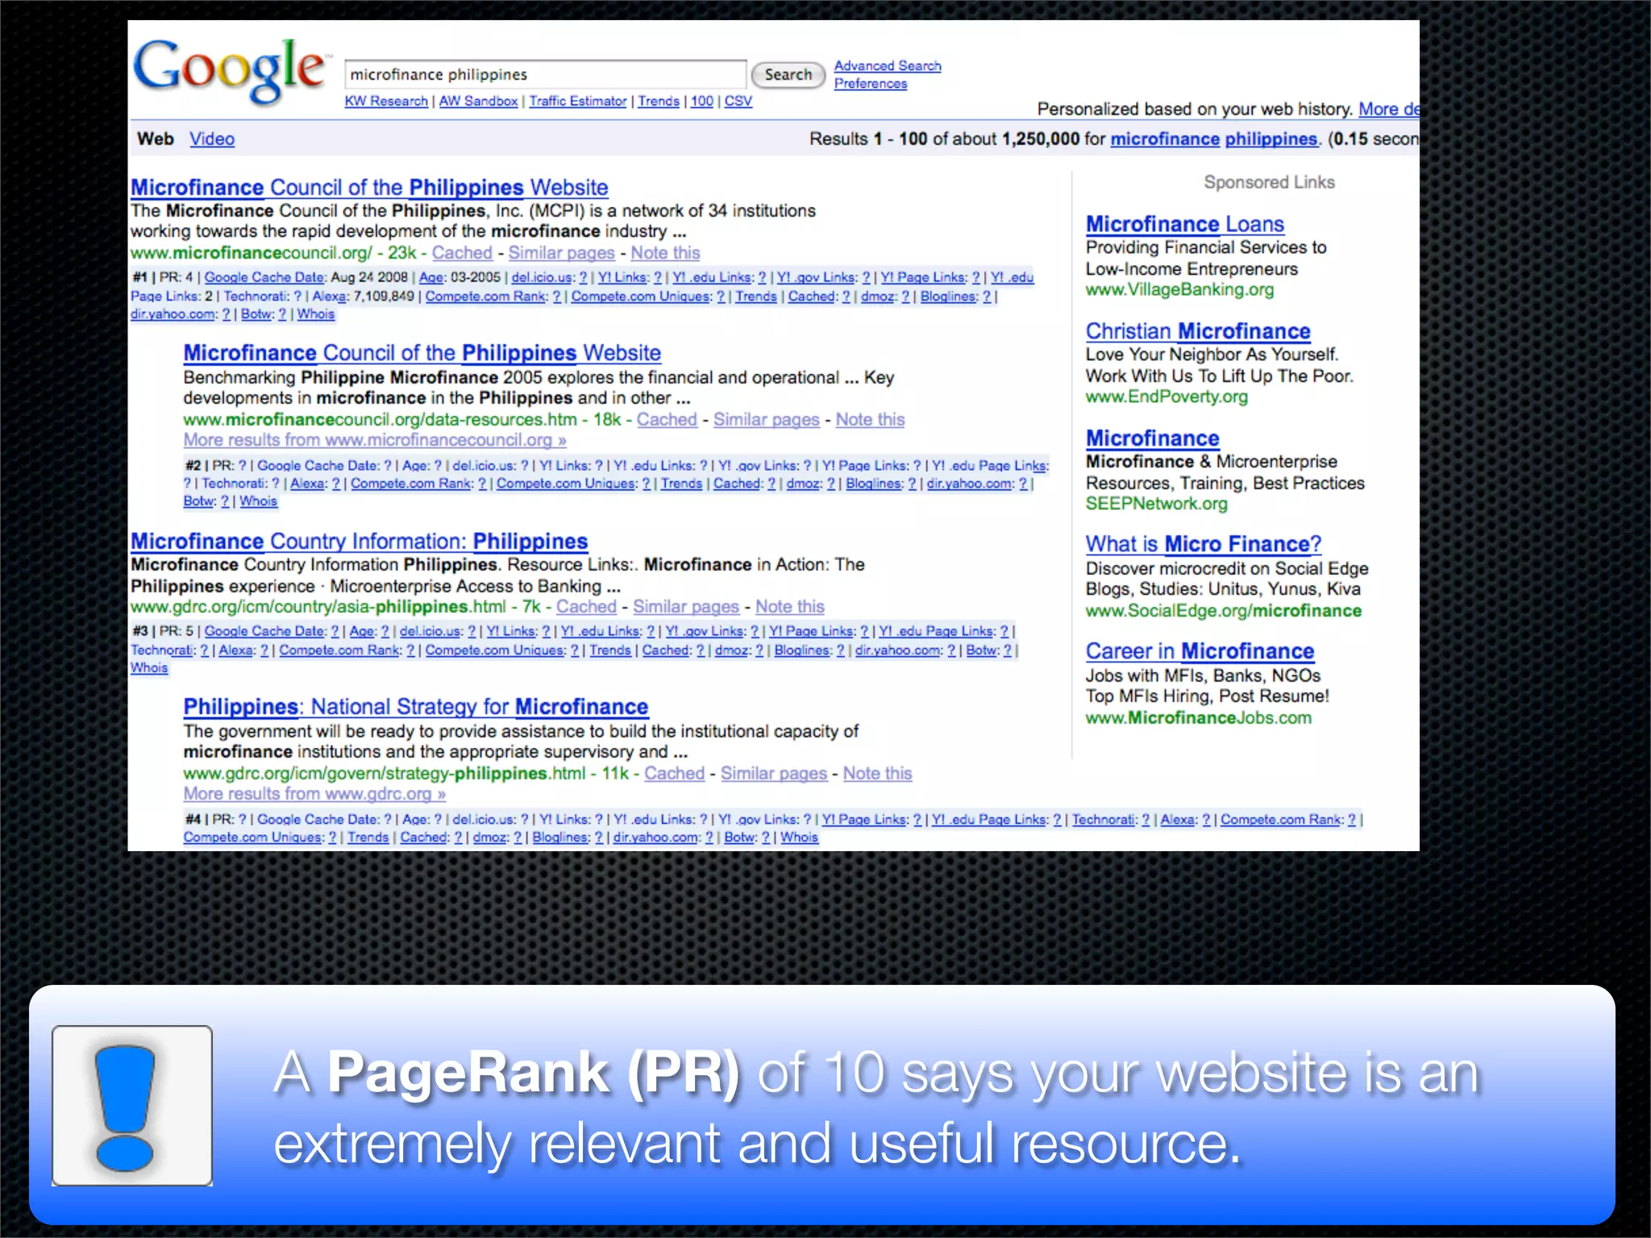This screenshot has width=1651, height=1238.
Task: Open AW Sandbox link
Action: click(x=478, y=102)
